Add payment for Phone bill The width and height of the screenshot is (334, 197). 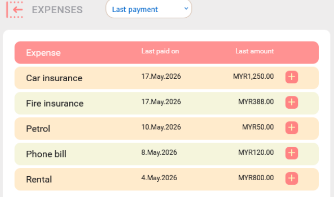[x=292, y=153]
